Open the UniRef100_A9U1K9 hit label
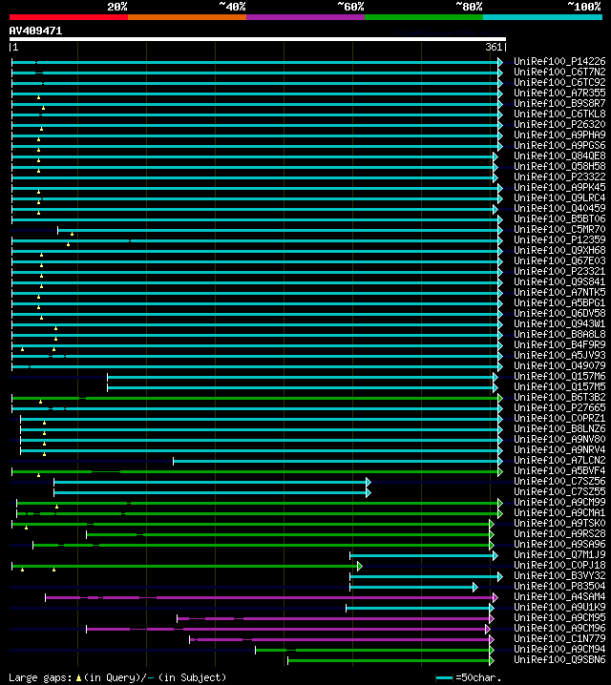The width and height of the screenshot is (611, 685). pyautogui.click(x=559, y=607)
